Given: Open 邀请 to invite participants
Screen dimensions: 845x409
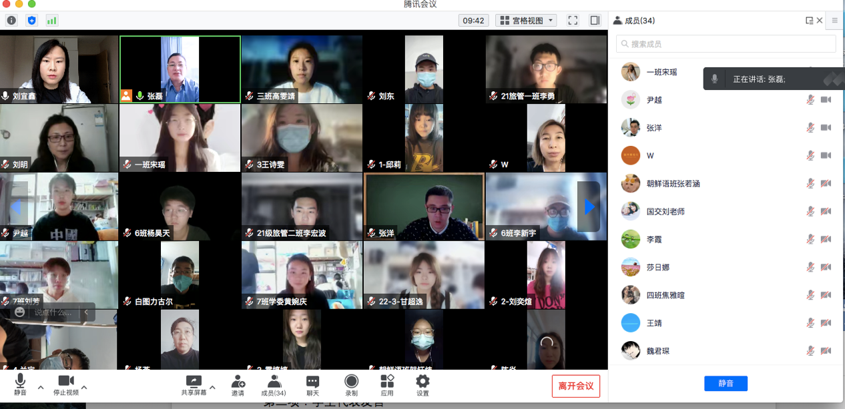Looking at the screenshot, I should [238, 385].
